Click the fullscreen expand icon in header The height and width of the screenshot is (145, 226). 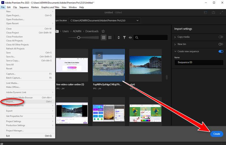[221, 12]
